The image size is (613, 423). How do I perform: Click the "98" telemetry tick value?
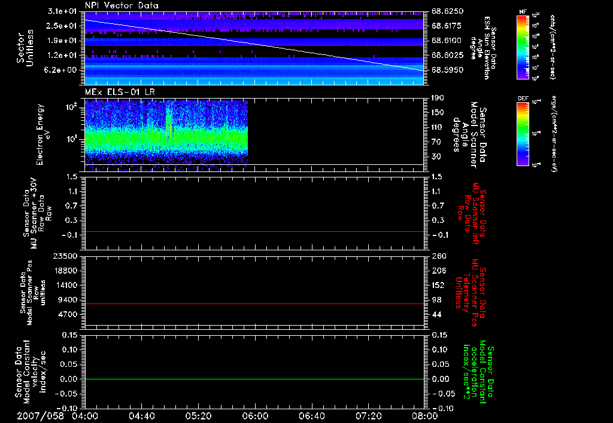pyautogui.click(x=436, y=300)
